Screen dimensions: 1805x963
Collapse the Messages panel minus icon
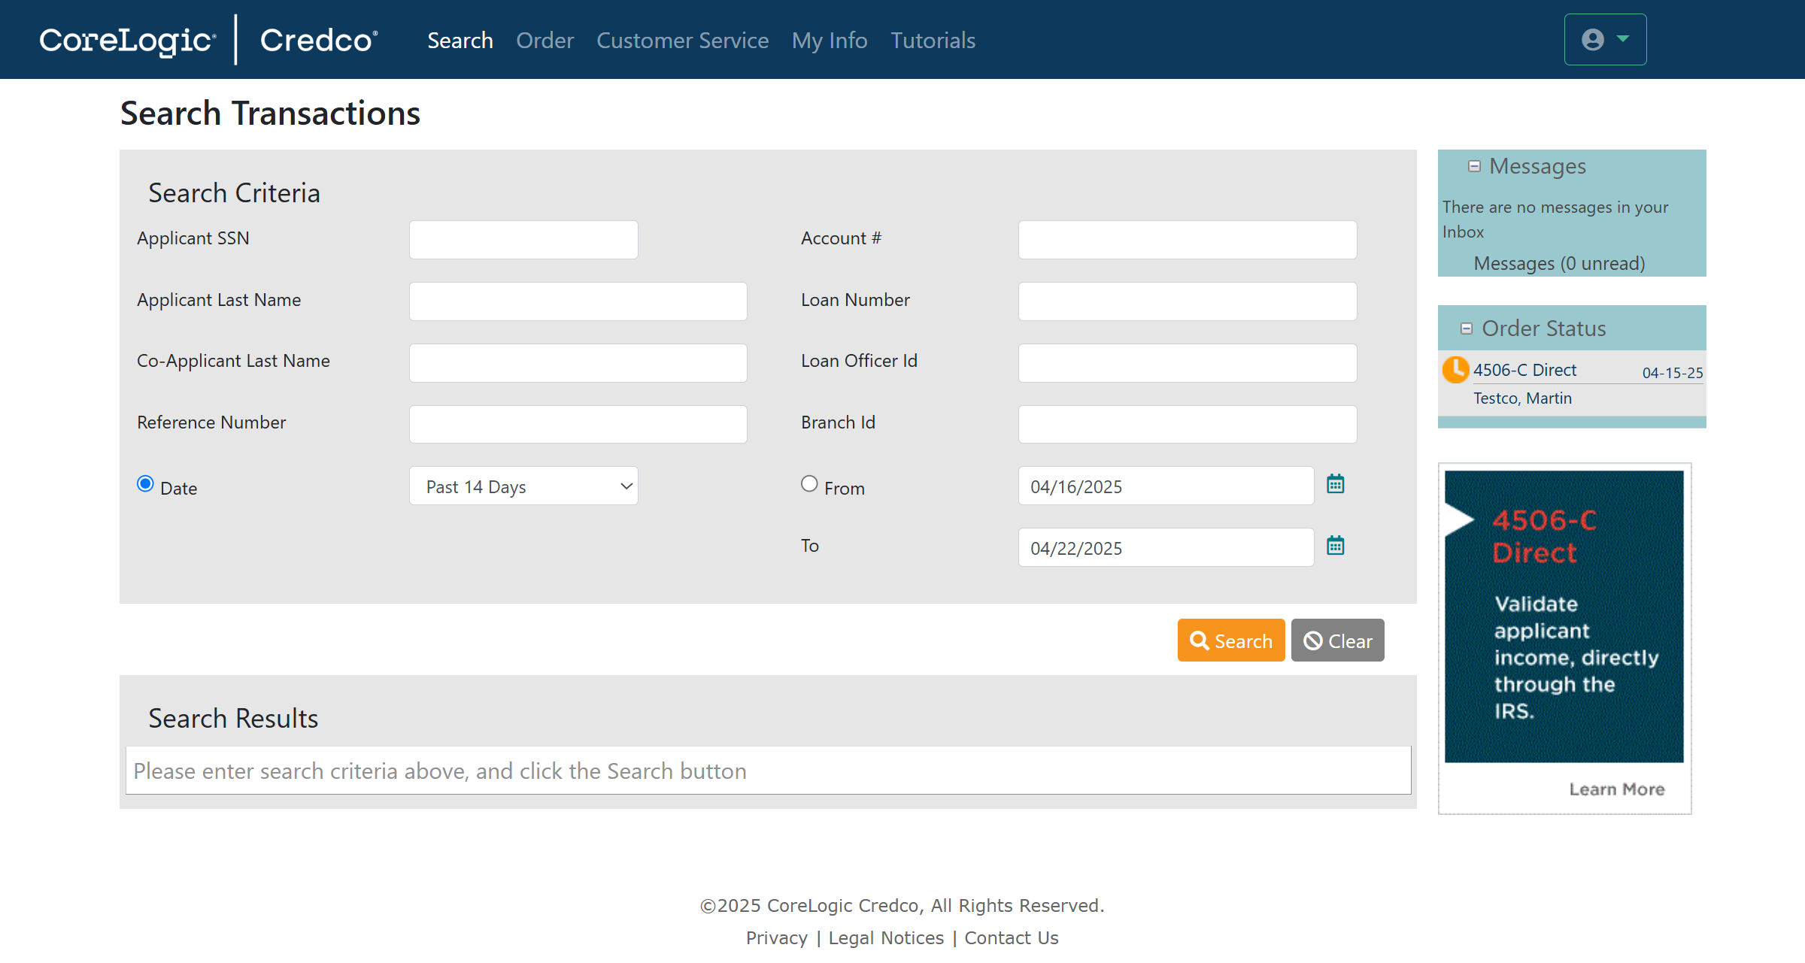[x=1474, y=166]
